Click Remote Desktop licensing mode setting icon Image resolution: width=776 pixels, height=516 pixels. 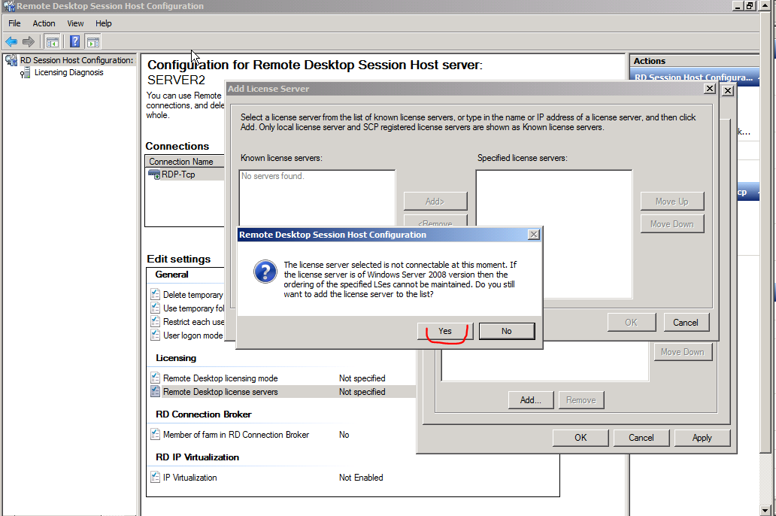156,378
